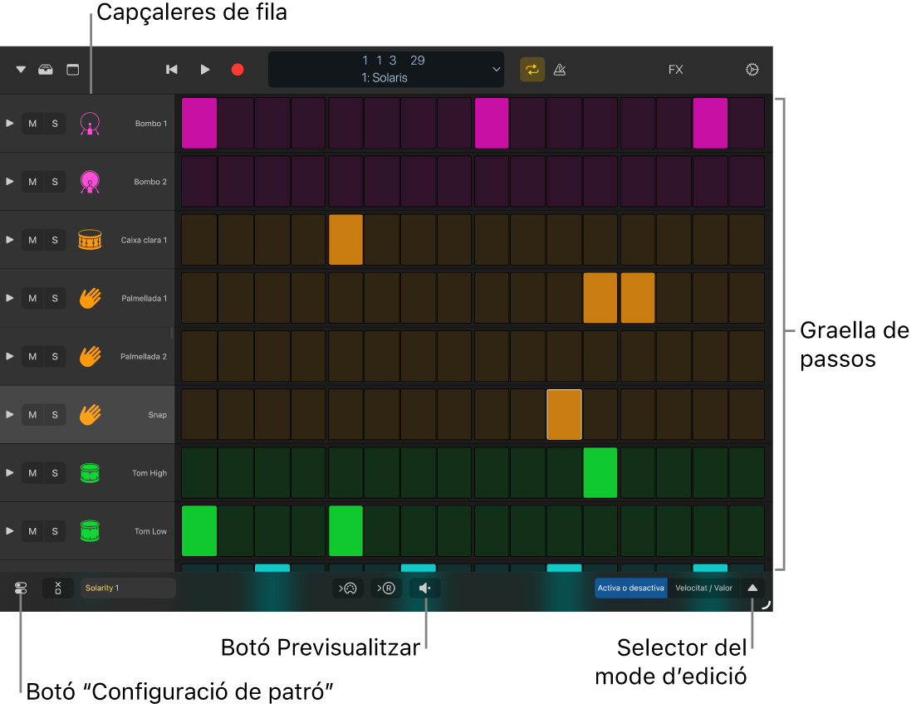Click the window view icon
921x713 pixels.
coord(73,70)
